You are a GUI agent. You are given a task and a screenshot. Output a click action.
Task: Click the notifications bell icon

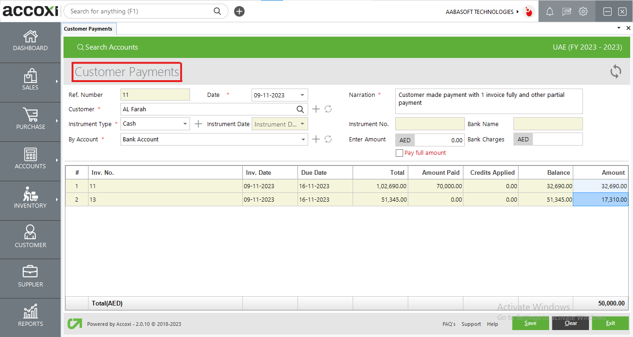550,11
